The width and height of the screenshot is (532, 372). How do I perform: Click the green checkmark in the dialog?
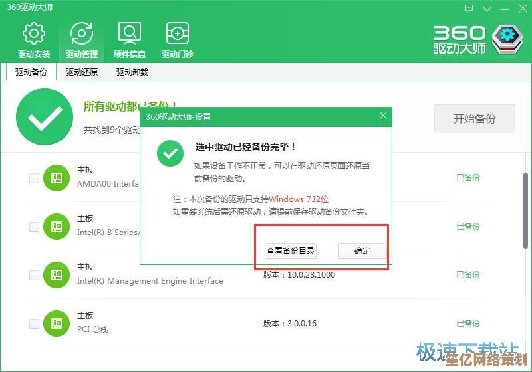coord(170,153)
